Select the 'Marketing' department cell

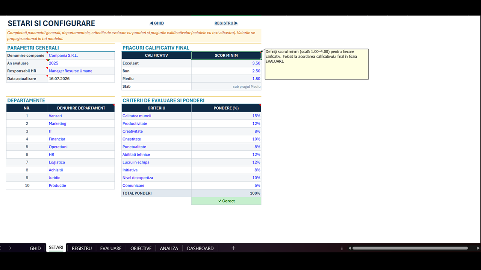click(81, 124)
